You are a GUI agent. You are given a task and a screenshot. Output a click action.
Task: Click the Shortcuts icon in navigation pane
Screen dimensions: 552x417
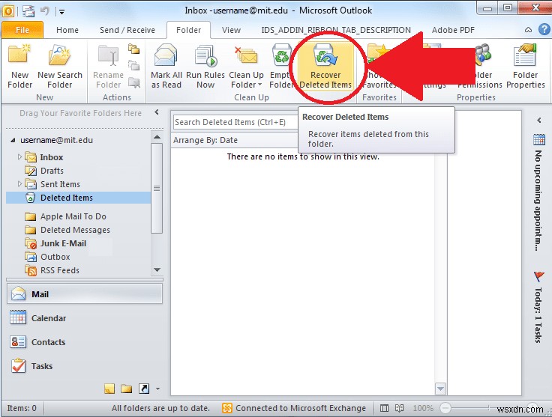point(144,389)
